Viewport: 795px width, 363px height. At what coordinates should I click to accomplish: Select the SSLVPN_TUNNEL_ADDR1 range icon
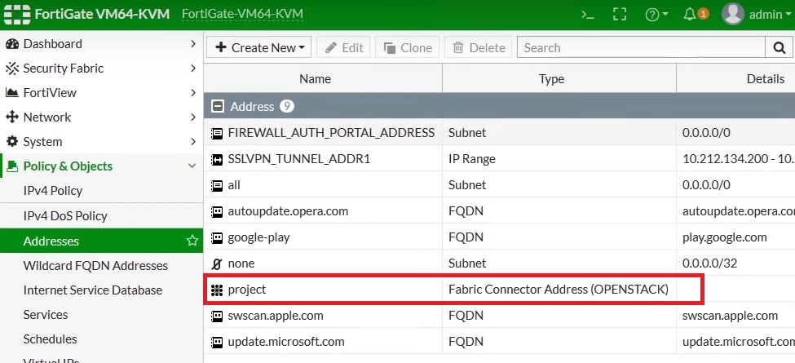[x=217, y=160]
